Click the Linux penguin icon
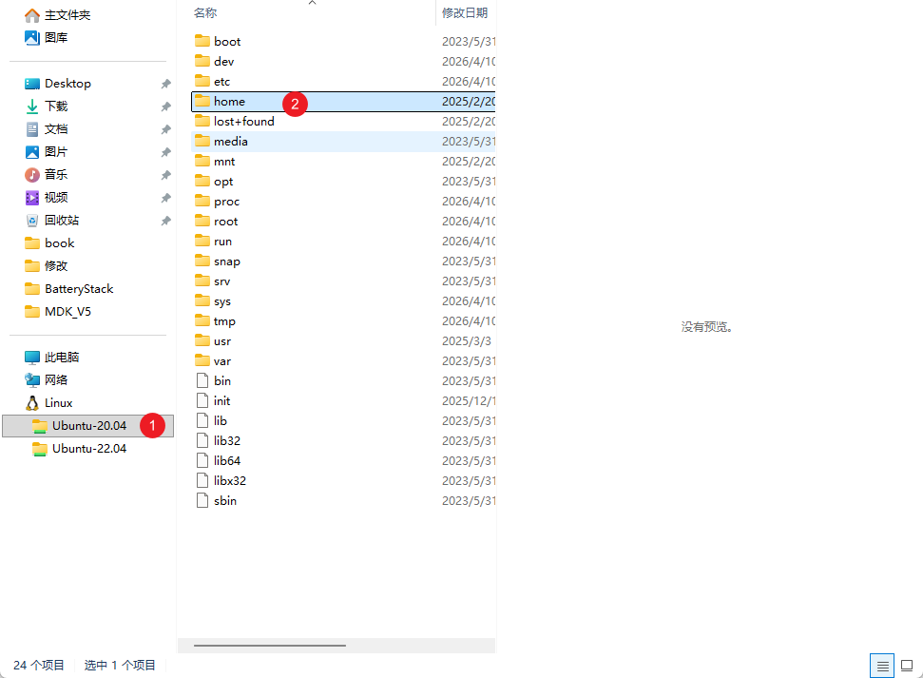The height and width of the screenshot is (678, 923). tap(31, 403)
